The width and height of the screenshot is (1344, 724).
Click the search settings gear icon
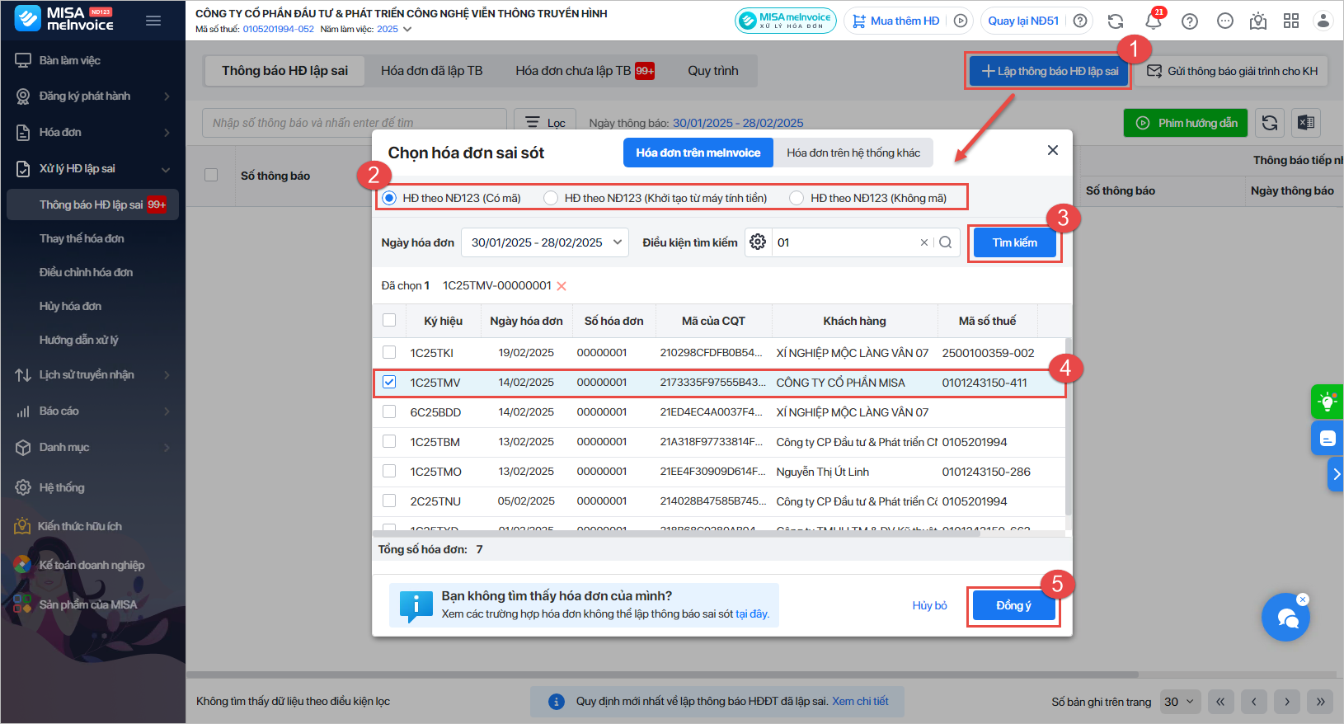pyautogui.click(x=758, y=242)
